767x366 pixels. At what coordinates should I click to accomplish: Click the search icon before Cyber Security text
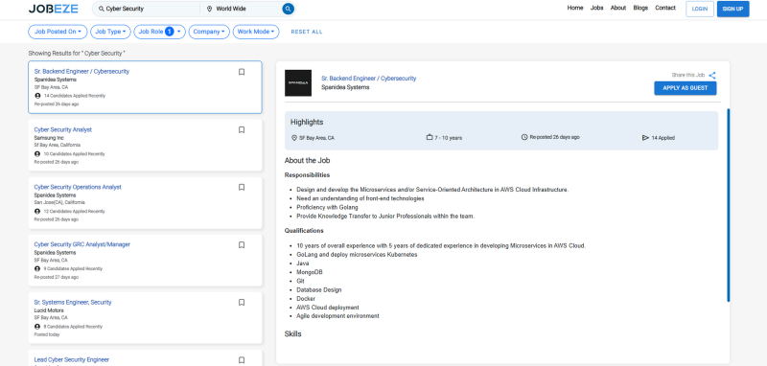click(x=102, y=9)
